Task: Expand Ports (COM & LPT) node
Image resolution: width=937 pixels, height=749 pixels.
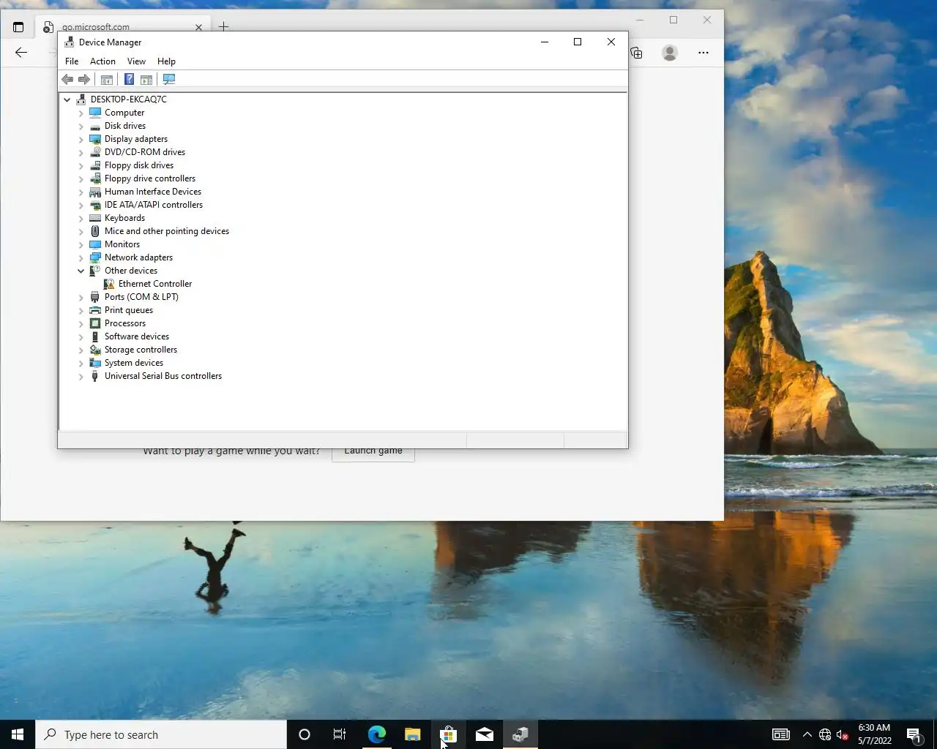Action: pos(81,297)
